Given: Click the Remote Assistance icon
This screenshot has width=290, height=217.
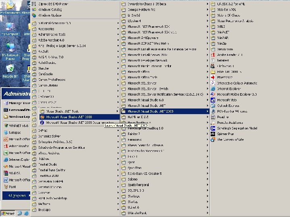Looking at the screenshot, I should click(x=213, y=123).
